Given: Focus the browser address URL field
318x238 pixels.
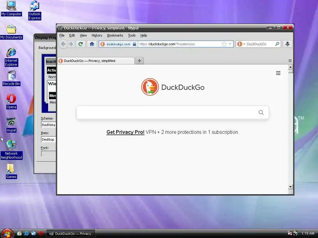Looking at the screenshot, I should [x=179, y=44].
